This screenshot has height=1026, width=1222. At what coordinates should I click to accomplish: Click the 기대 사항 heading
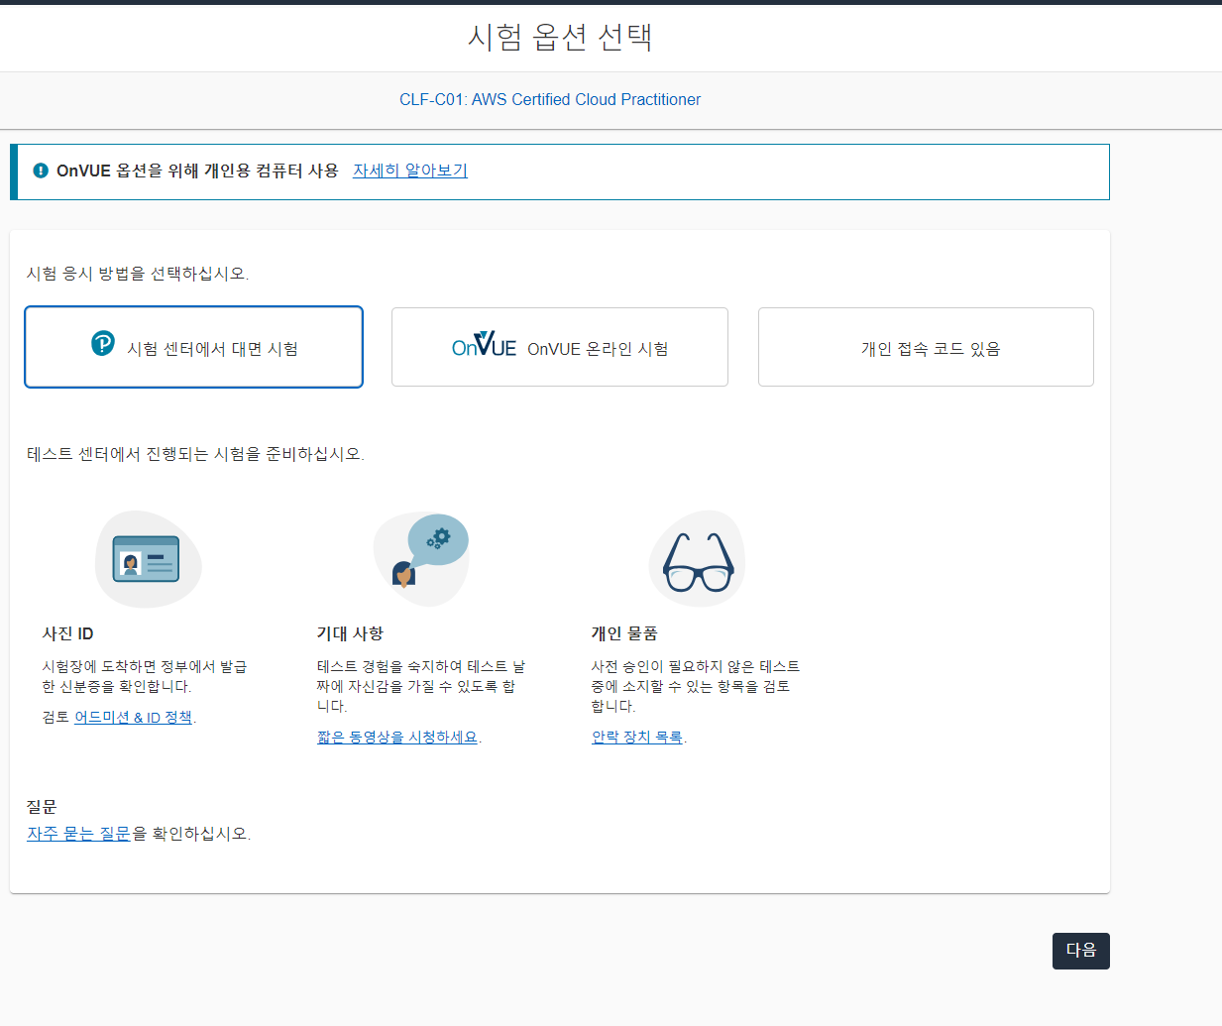(350, 633)
